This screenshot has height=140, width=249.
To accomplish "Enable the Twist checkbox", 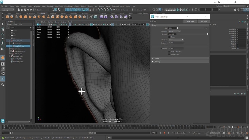I will pyautogui.click(x=169, y=37).
